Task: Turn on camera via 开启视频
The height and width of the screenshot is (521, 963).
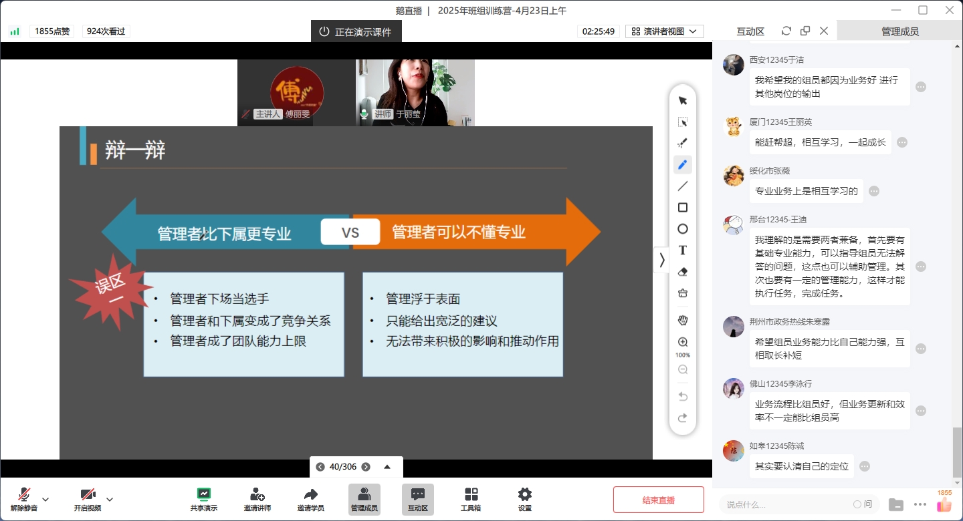Action: (x=88, y=499)
